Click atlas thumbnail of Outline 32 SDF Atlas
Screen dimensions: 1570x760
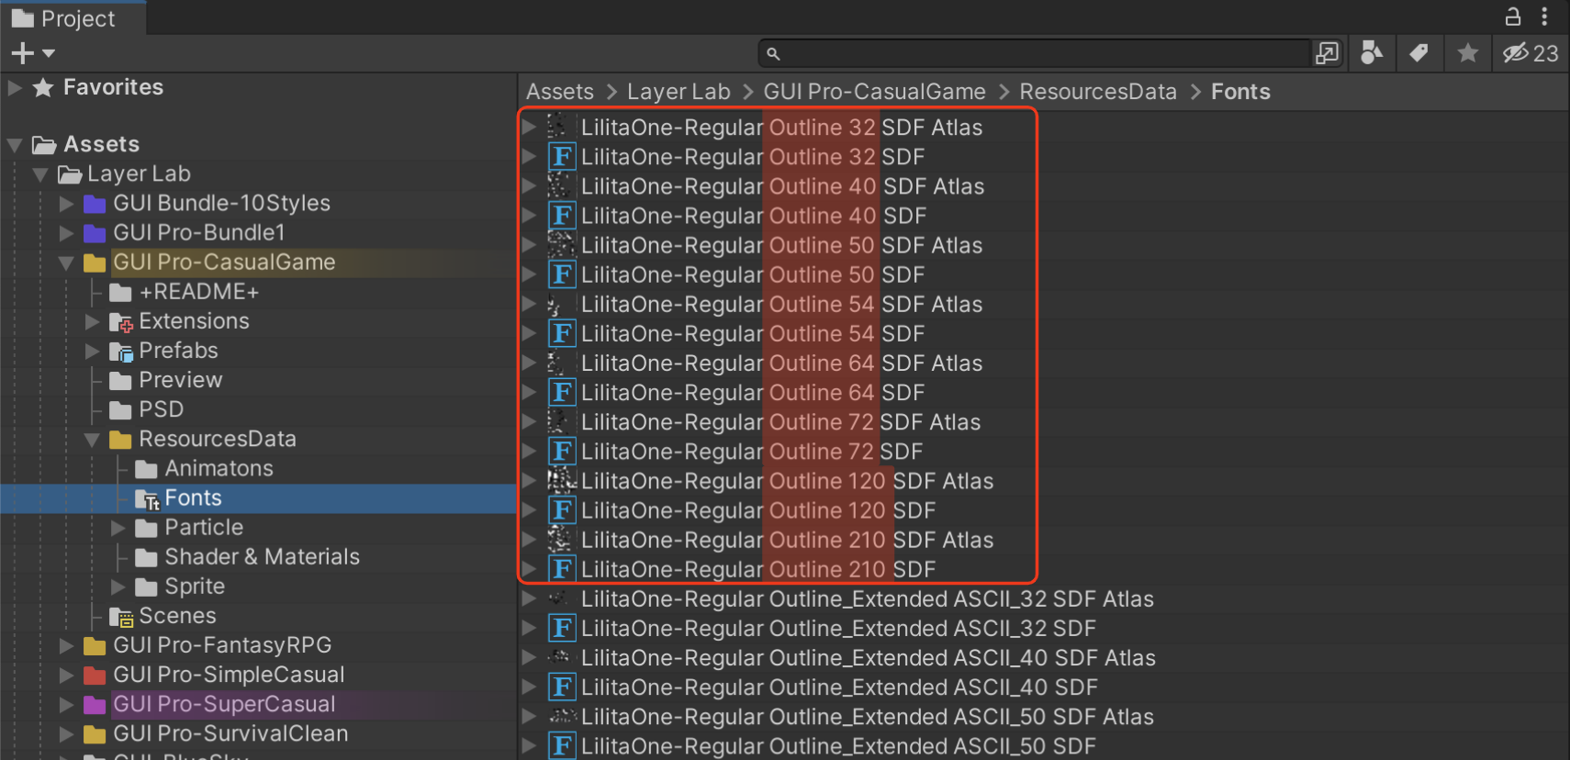(x=562, y=127)
